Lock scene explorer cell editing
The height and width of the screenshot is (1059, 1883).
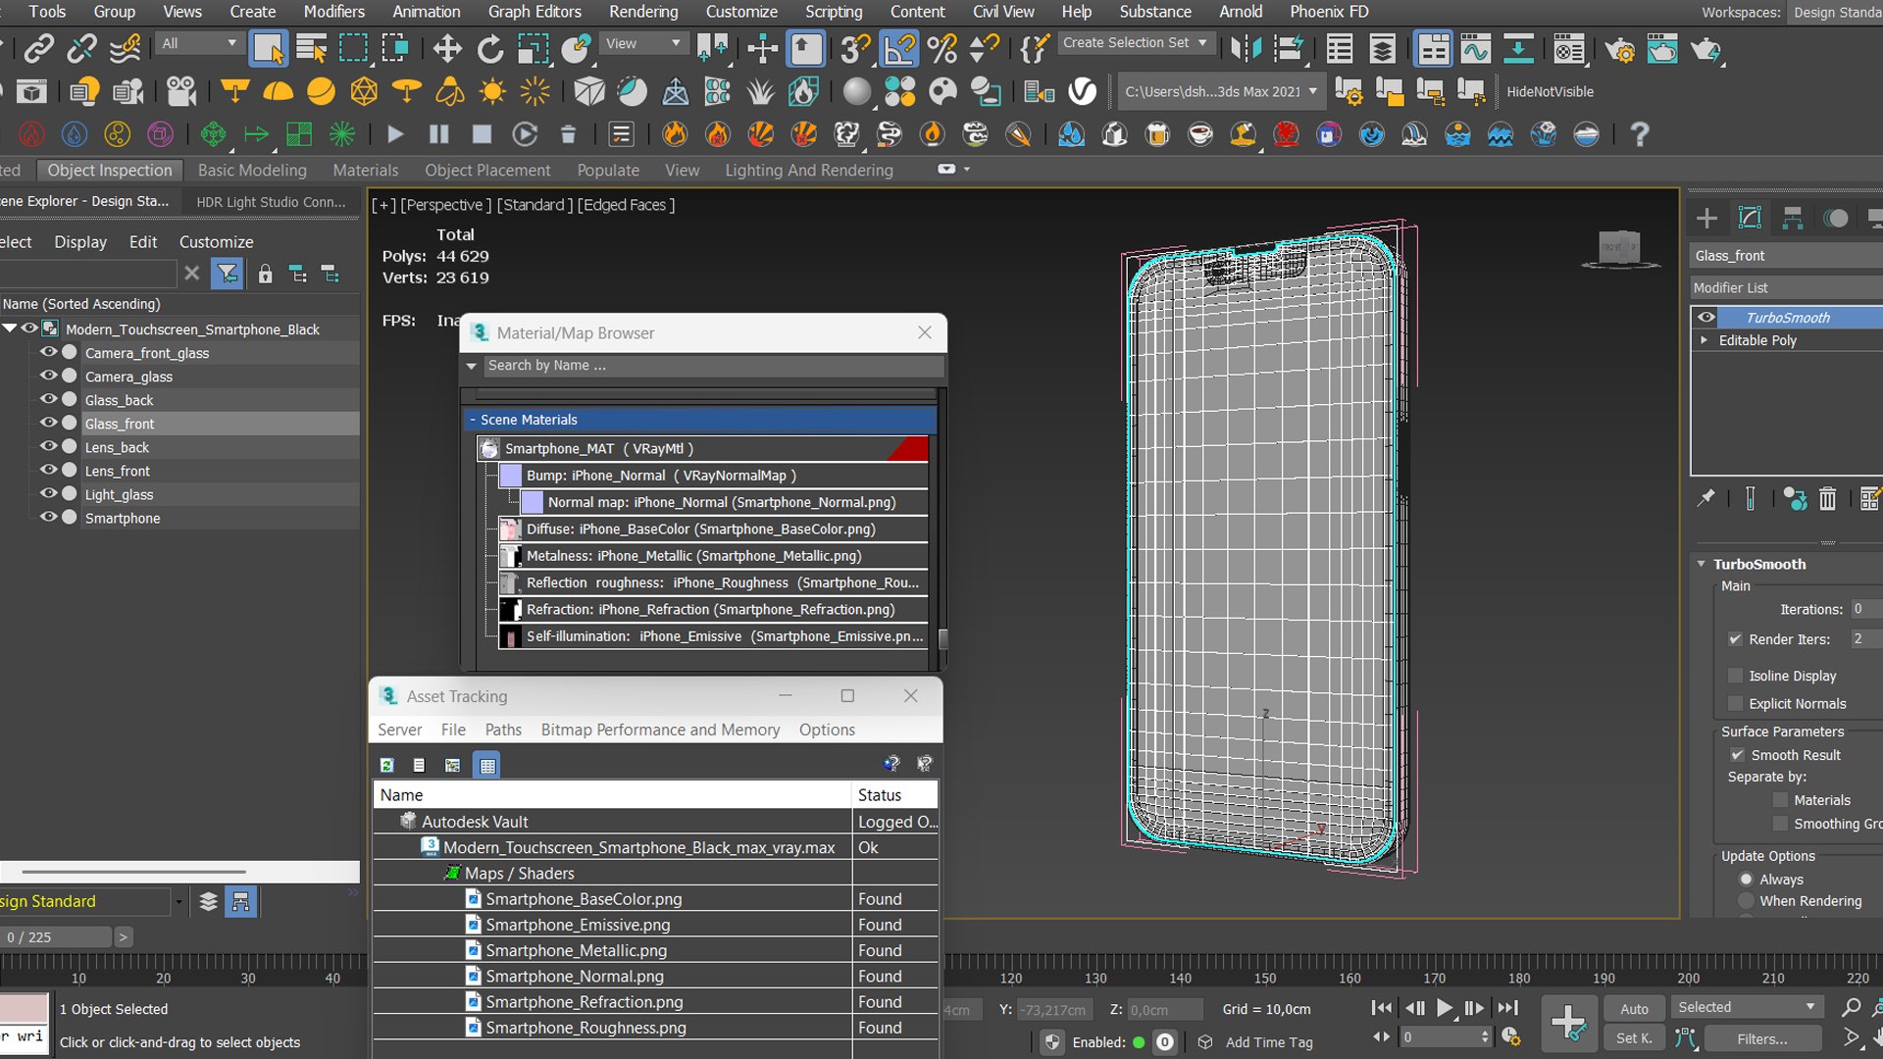[x=265, y=274]
